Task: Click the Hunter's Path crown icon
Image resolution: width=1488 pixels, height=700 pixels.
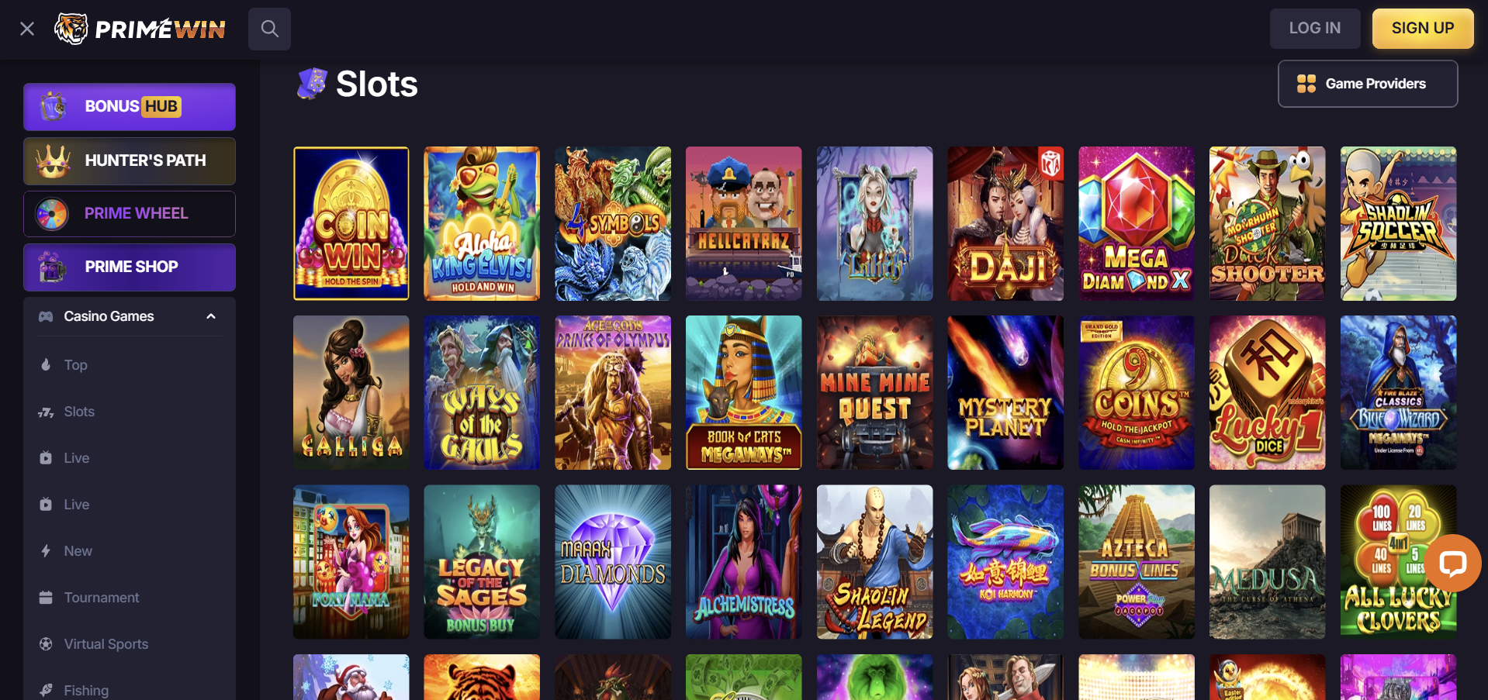Action: [53, 160]
